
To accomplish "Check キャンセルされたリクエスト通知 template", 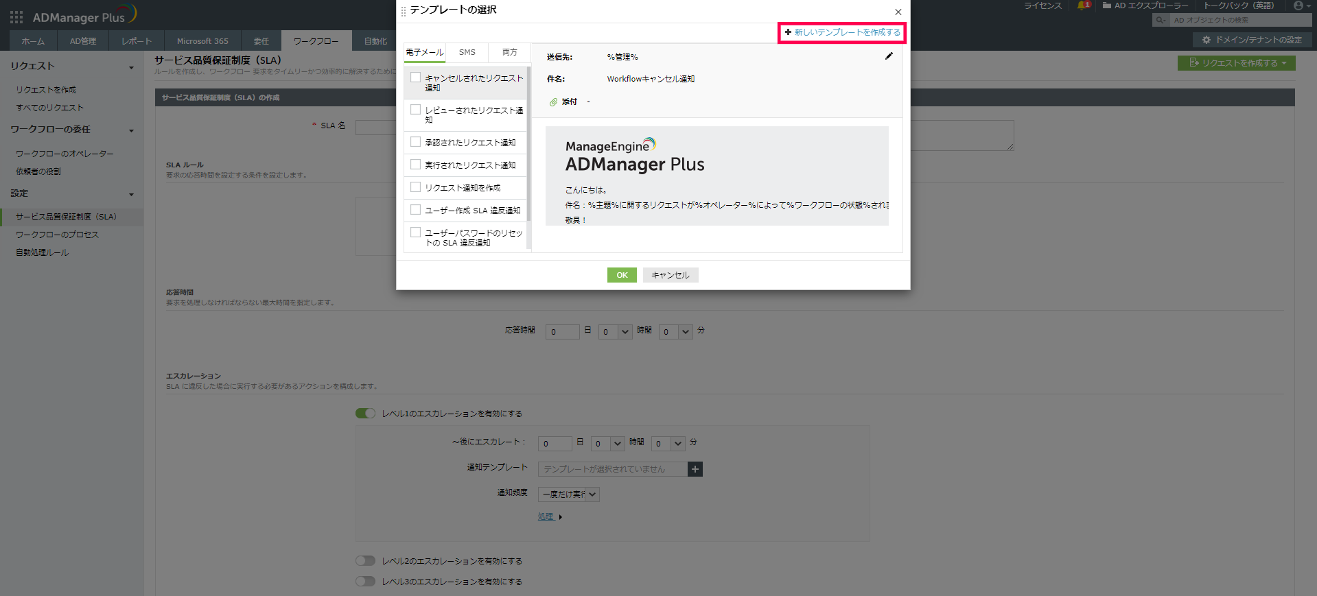I will pyautogui.click(x=416, y=78).
